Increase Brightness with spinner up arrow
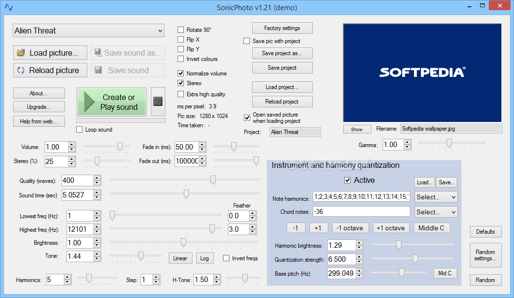Image resolution: width=514 pixels, height=298 pixels. [97, 240]
